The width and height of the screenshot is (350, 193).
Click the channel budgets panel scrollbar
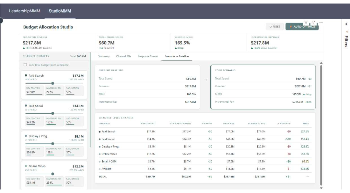click(90, 100)
